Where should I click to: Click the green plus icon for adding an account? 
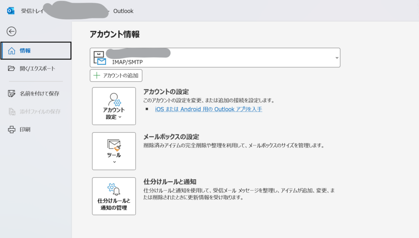click(x=97, y=76)
